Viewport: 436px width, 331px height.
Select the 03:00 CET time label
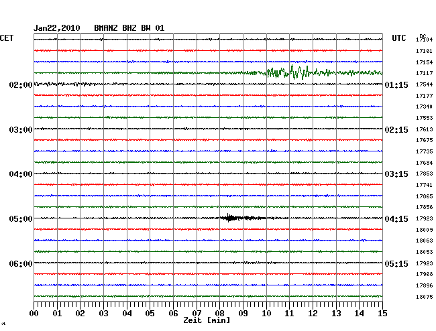pyautogui.click(x=21, y=130)
